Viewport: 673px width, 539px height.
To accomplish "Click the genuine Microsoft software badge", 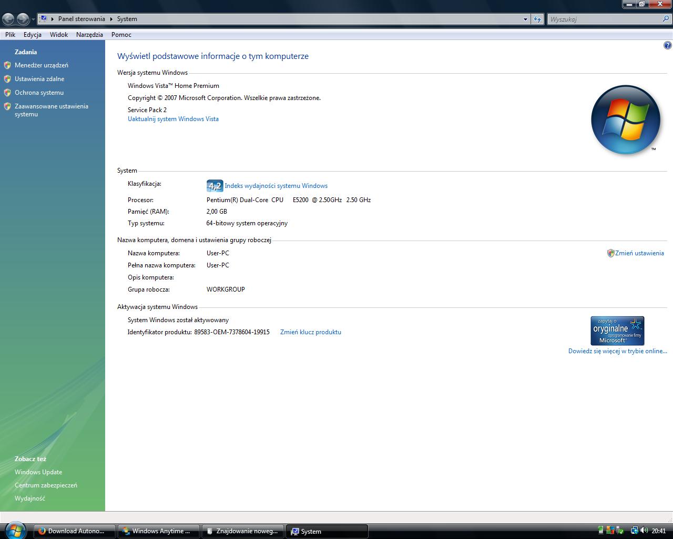I will (x=617, y=331).
